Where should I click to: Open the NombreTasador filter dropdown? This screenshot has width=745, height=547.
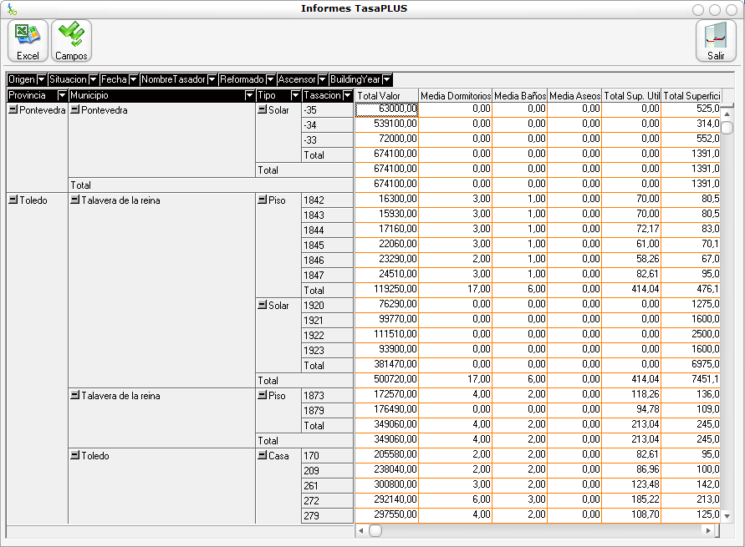coord(212,79)
